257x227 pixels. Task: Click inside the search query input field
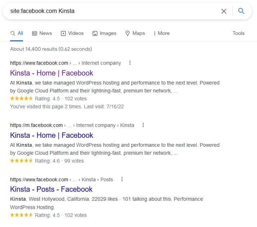tap(108, 11)
